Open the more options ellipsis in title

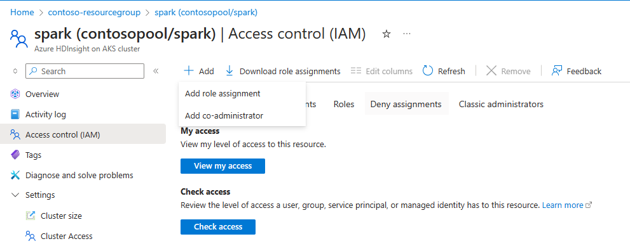click(x=407, y=34)
